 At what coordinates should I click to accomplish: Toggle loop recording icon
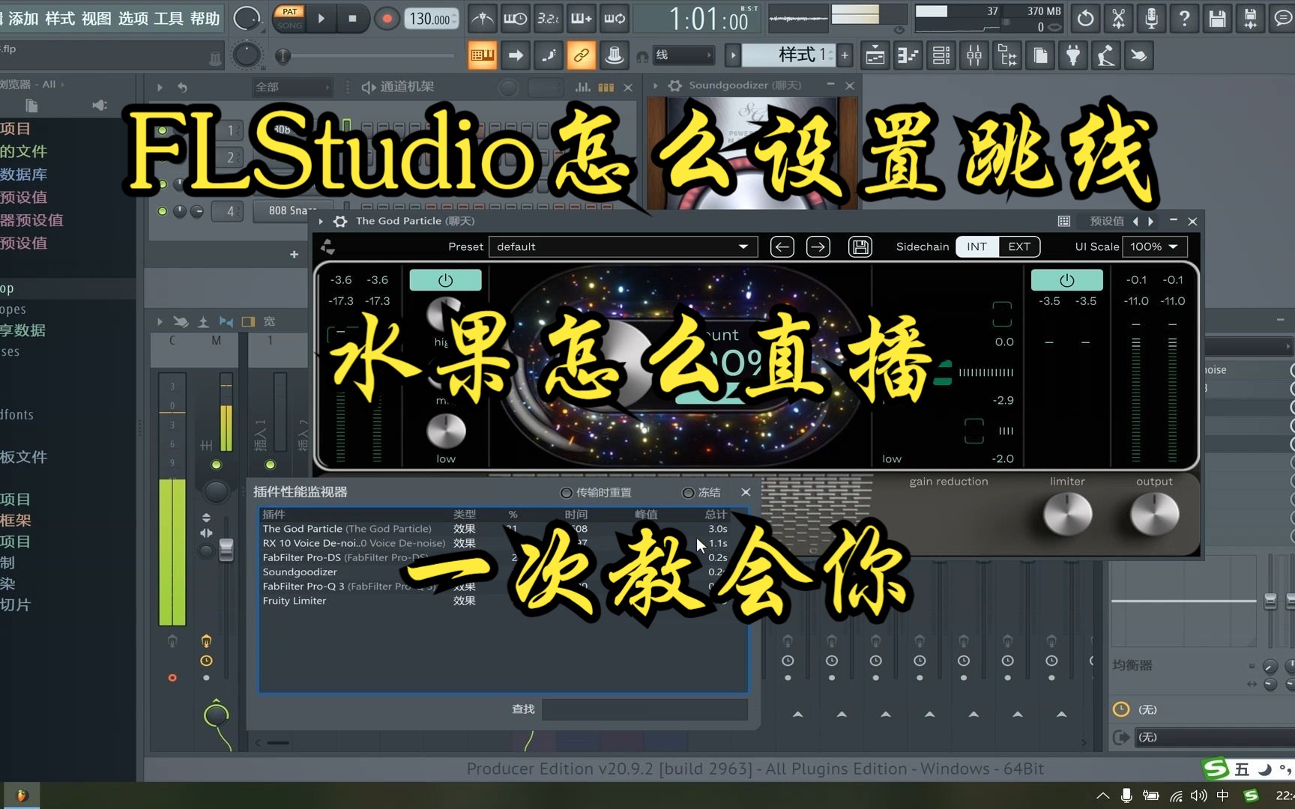(x=615, y=19)
